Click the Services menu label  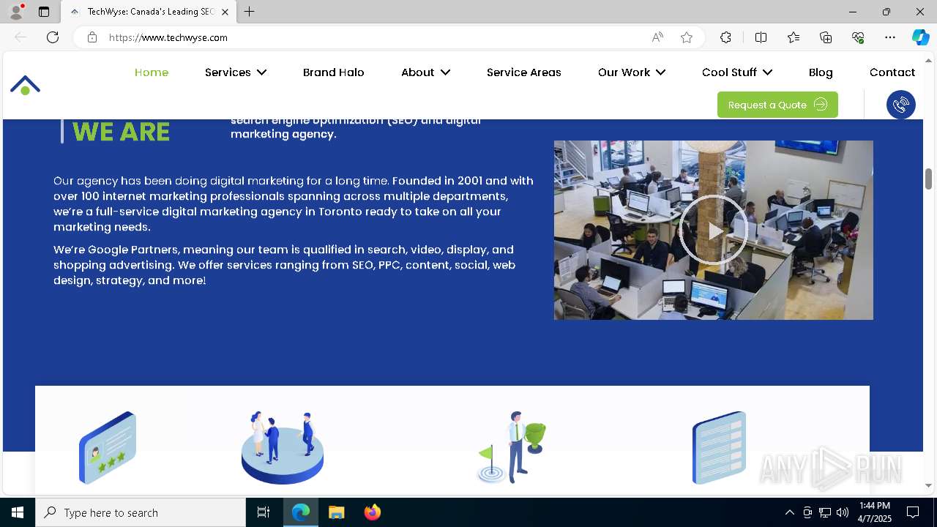click(228, 72)
